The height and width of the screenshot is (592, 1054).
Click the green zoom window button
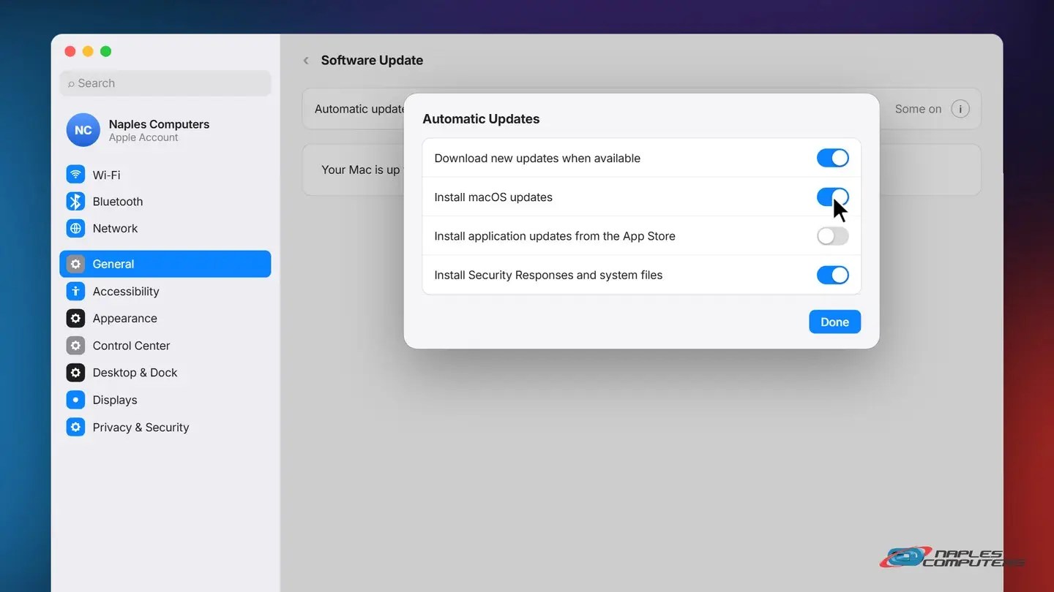(105, 51)
